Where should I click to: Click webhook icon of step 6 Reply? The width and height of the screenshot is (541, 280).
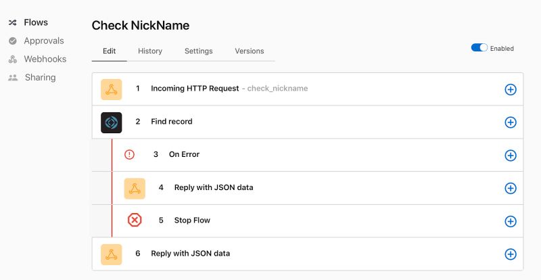pos(111,254)
